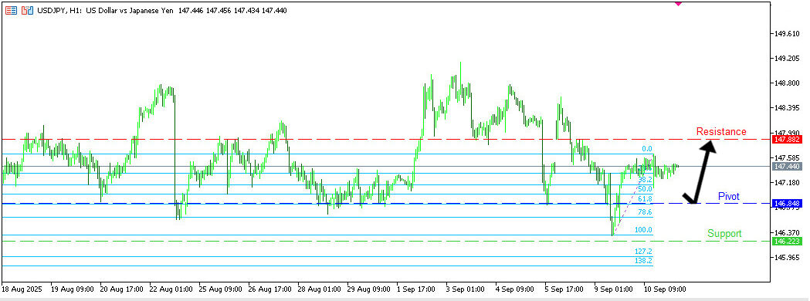Click the blue Pivot label
Viewport: 810px width, 301px height.
point(728,196)
